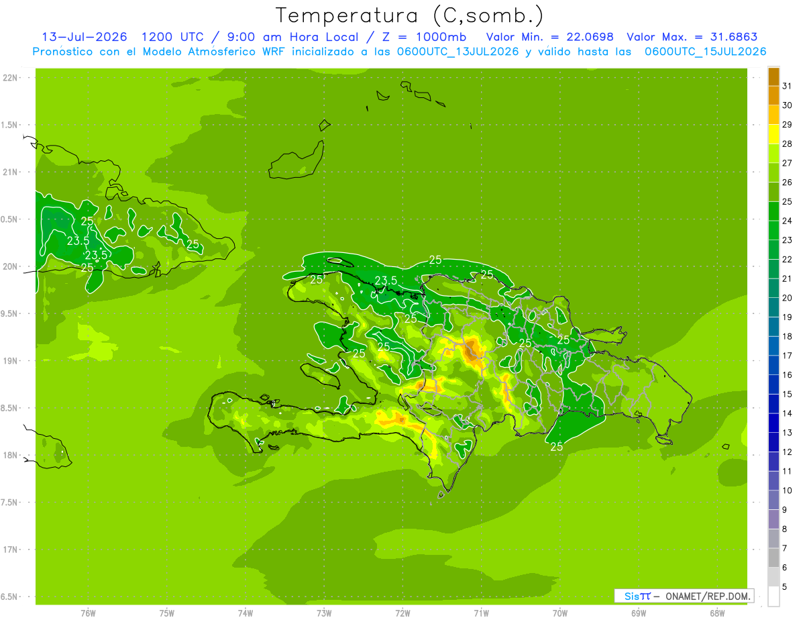The width and height of the screenshot is (805, 622).
Task: Click the '20N' latitude axis label
Action: (11, 266)
